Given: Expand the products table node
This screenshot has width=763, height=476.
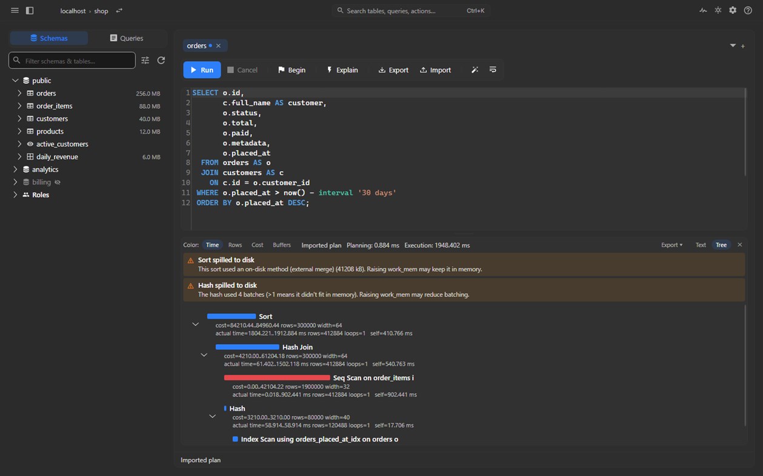Looking at the screenshot, I should click(x=19, y=131).
